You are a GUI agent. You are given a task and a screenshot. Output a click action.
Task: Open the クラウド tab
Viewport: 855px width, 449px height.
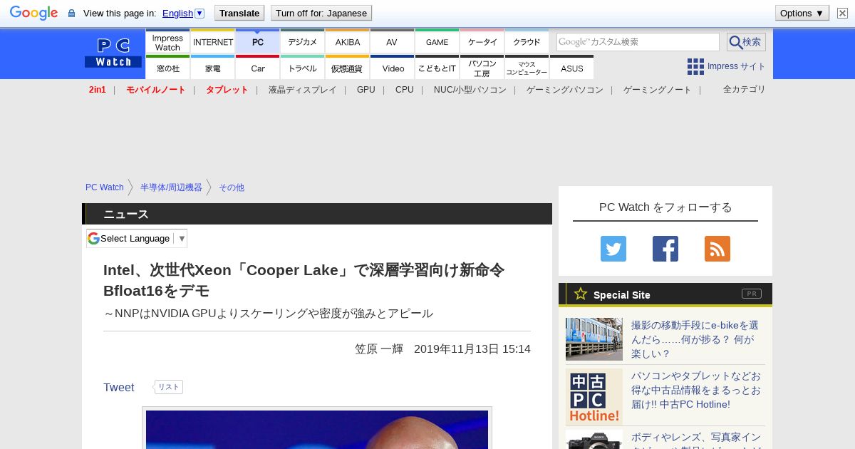(527, 42)
